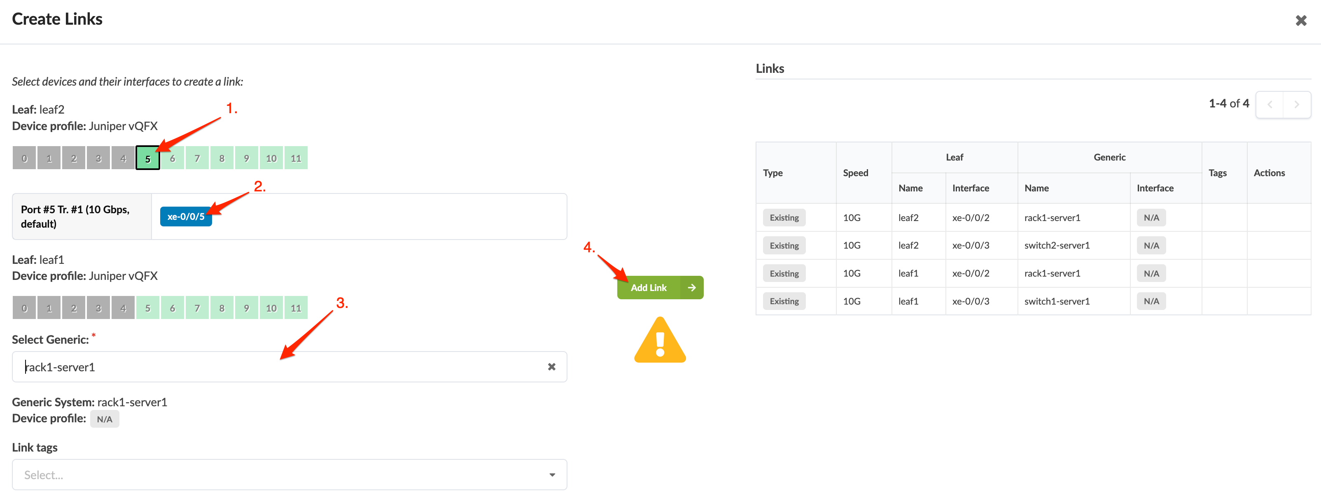Click the yellow warning triangle icon
This screenshot has height=503, width=1321.
tap(660, 342)
